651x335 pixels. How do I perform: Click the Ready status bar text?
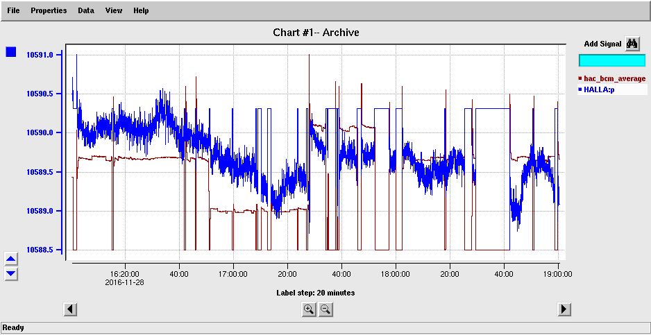tap(14, 327)
